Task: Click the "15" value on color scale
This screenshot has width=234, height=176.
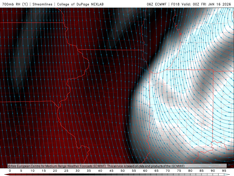Action: (44, 171)
